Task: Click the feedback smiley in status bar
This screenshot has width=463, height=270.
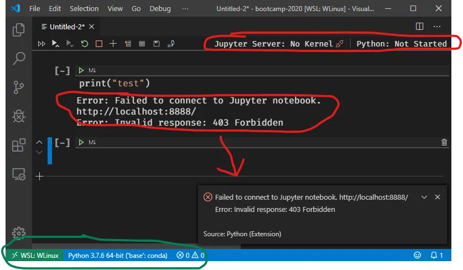Action: [x=417, y=255]
